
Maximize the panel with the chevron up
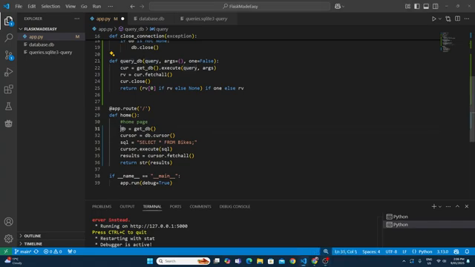pos(457,206)
